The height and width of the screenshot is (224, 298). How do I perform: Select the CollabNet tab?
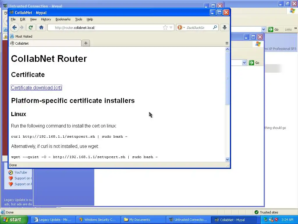tap(45, 43)
